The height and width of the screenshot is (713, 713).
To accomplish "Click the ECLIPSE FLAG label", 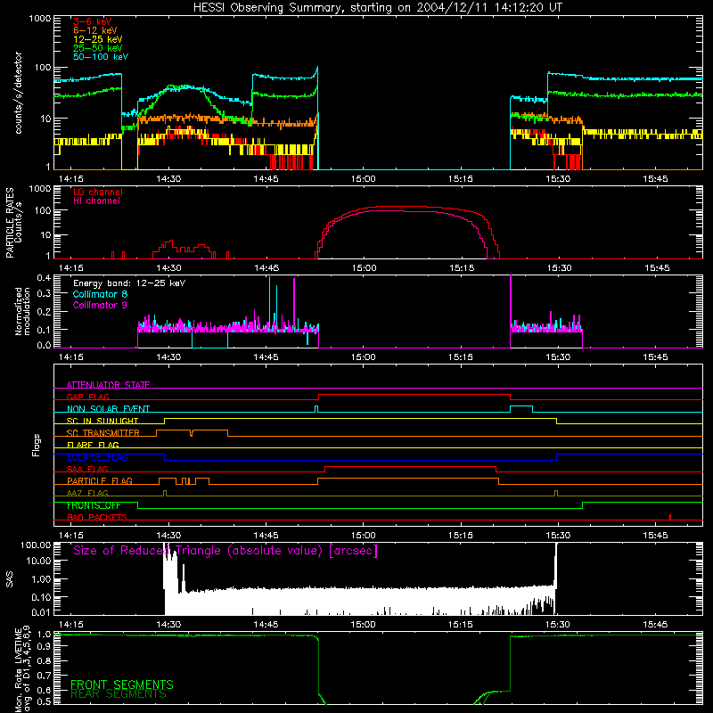I will 97,457.
